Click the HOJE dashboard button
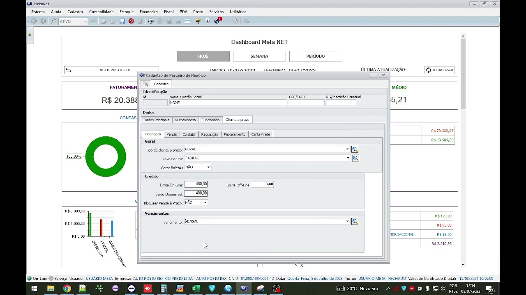Viewport: 526px width, 295px height. [x=203, y=56]
